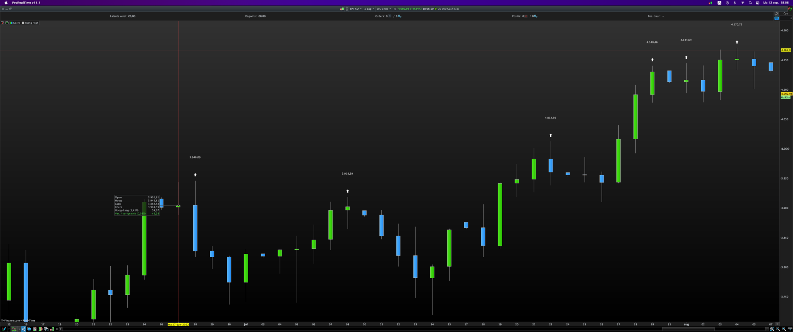Click the US 500 Cash (1€) instrument name
The image size is (793, 332).
[x=448, y=9]
